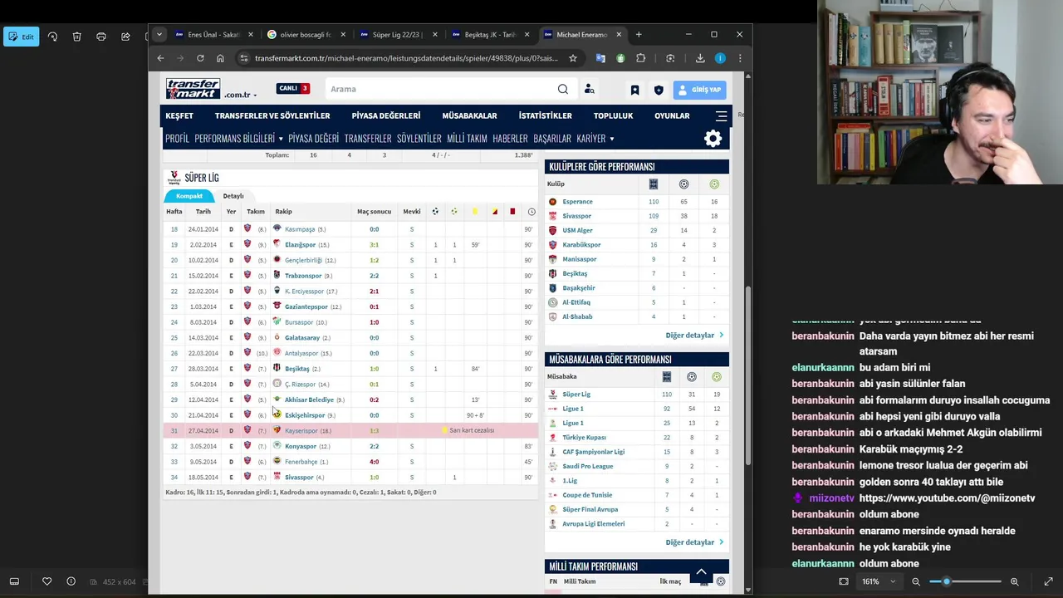This screenshot has height=598, width=1063.
Task: Switch to the Beşiktaş JK tab
Action: point(489,35)
